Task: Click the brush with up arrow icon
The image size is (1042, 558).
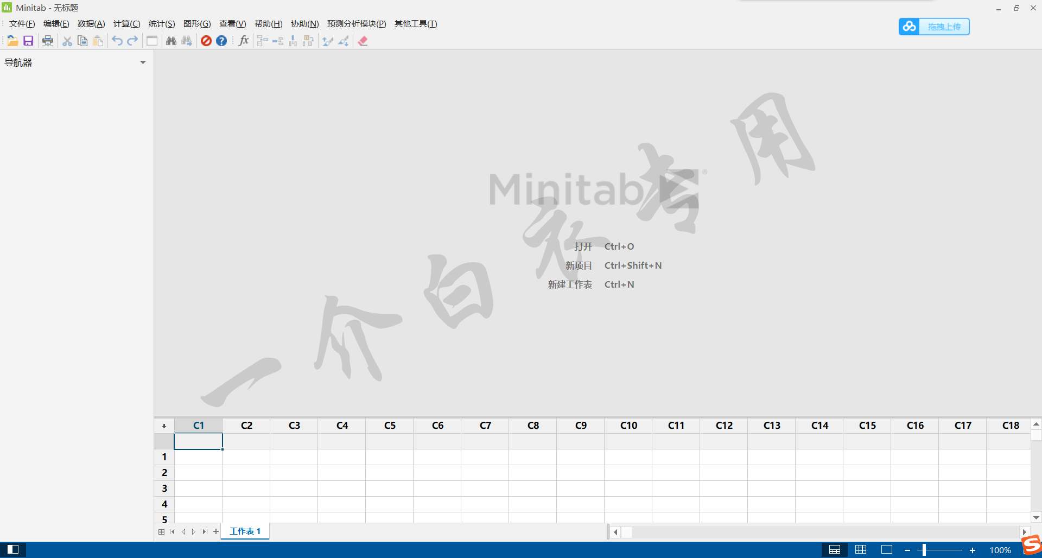Action: (328, 41)
